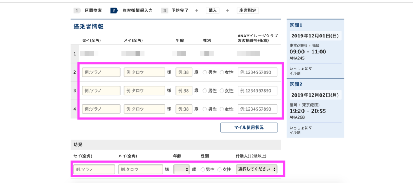Focus the セイ field for passenger 2
Image resolution: width=413 pixels, height=183 pixels.
coord(101,72)
